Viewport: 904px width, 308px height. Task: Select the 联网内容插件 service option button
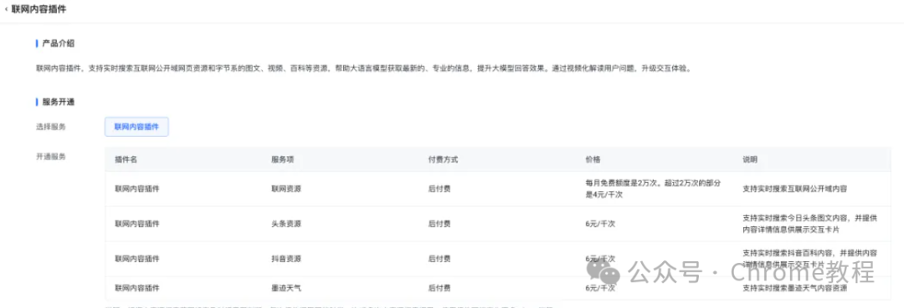point(136,127)
